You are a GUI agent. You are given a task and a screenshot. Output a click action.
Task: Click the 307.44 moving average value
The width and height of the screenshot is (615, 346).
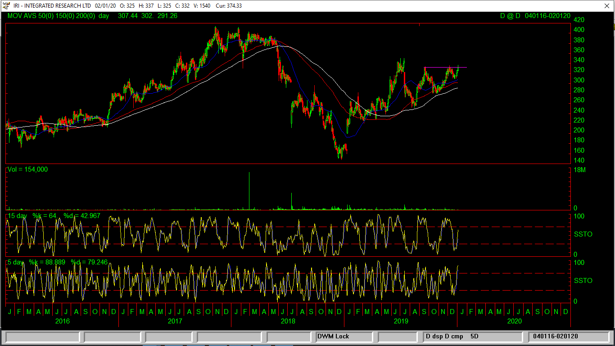click(128, 15)
